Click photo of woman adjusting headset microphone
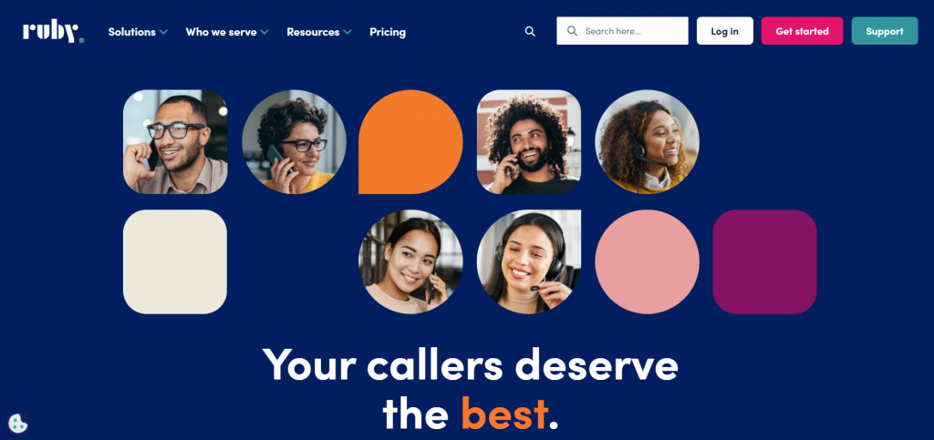The height and width of the screenshot is (440, 934). pyautogui.click(x=529, y=261)
